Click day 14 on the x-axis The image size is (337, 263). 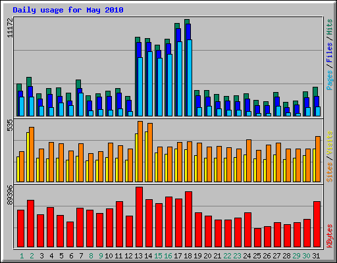[x=148, y=256]
